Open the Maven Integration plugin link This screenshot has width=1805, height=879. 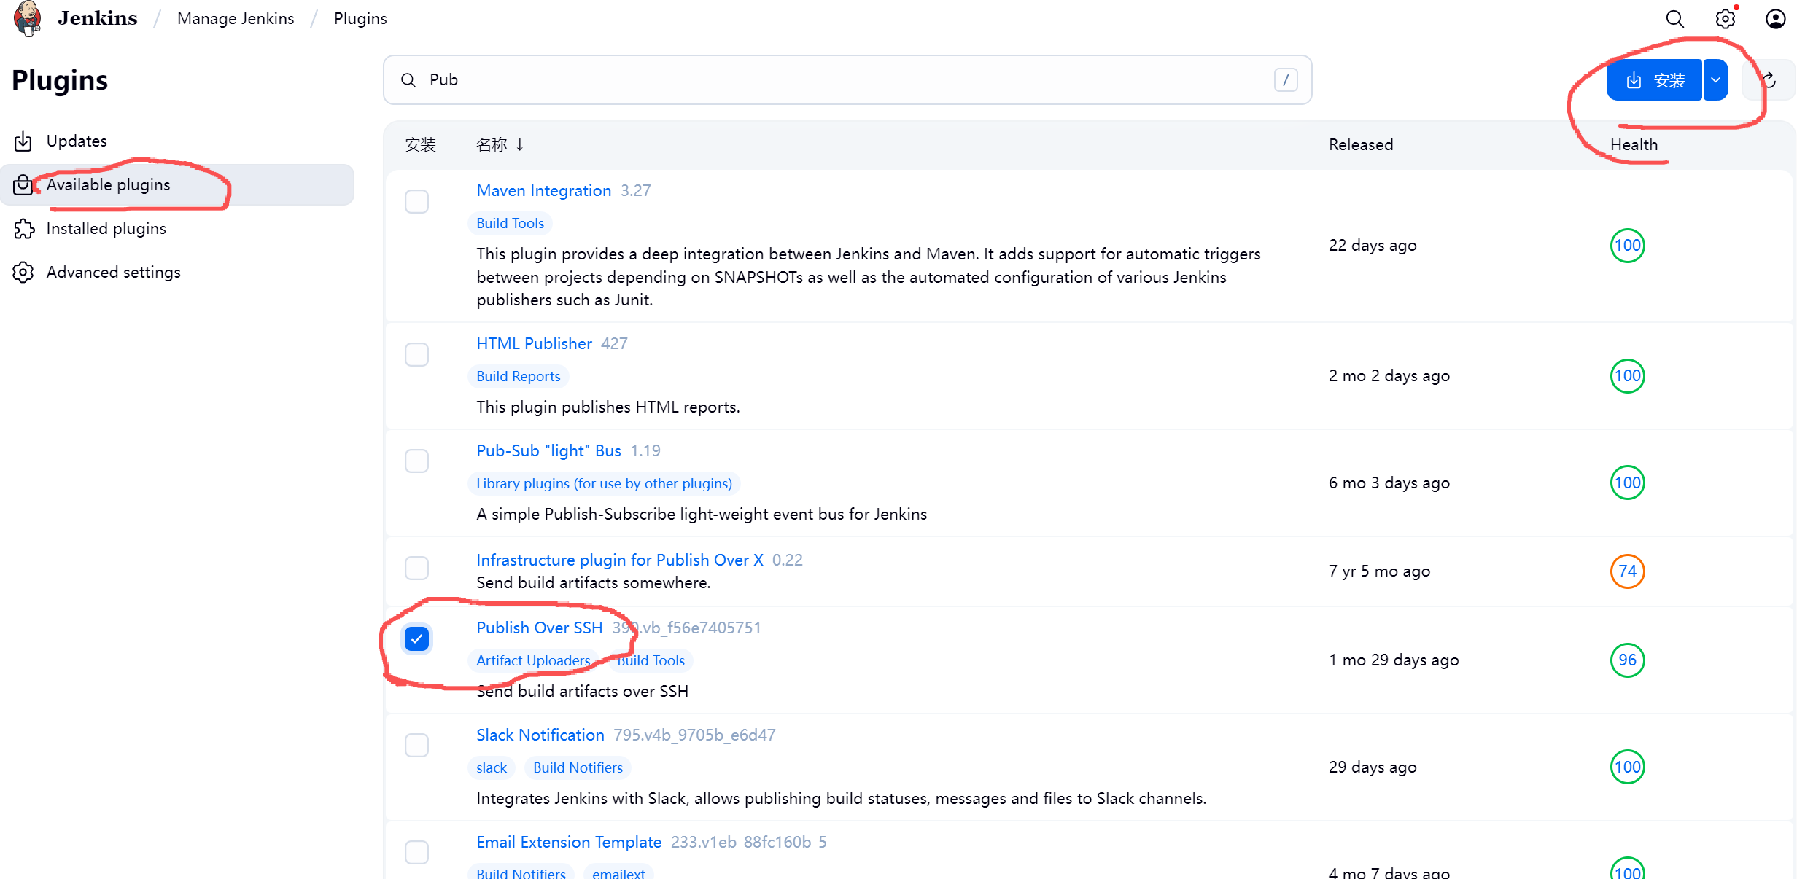tap(543, 191)
